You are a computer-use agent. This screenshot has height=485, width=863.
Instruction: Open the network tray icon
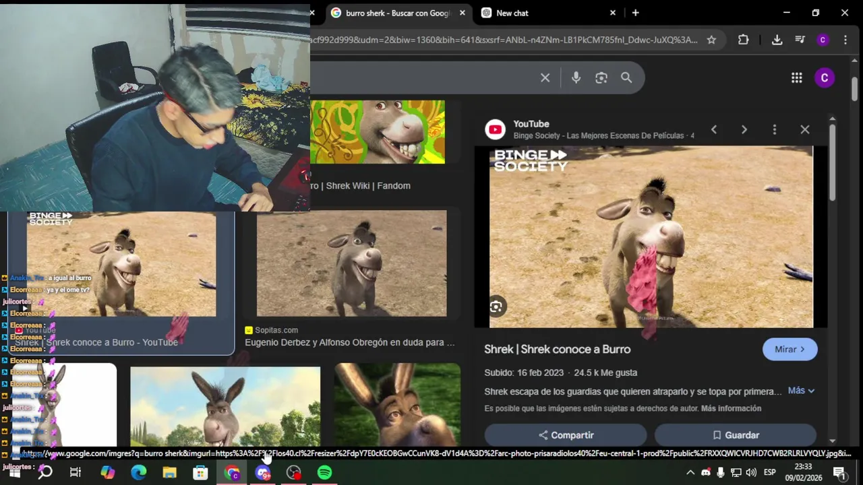(x=736, y=473)
